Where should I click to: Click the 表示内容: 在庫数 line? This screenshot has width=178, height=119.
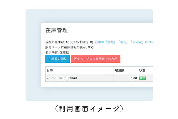coord(57,52)
